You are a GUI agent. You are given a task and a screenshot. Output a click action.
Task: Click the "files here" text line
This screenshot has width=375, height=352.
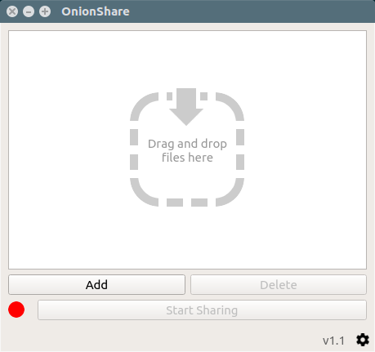pos(187,158)
